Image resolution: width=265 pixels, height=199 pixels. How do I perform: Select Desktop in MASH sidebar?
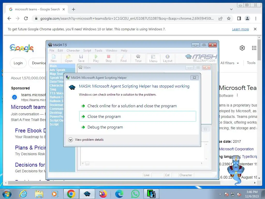click(x=56, y=112)
